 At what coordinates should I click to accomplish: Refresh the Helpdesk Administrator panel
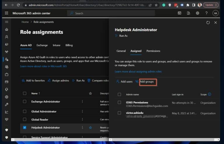click(x=208, y=22)
